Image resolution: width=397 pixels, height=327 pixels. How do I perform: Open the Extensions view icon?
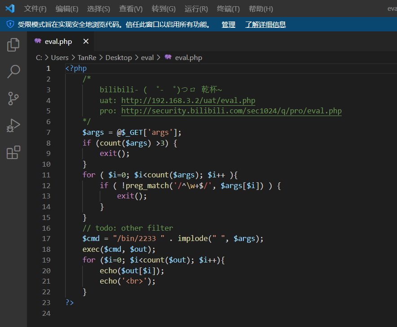point(13,153)
